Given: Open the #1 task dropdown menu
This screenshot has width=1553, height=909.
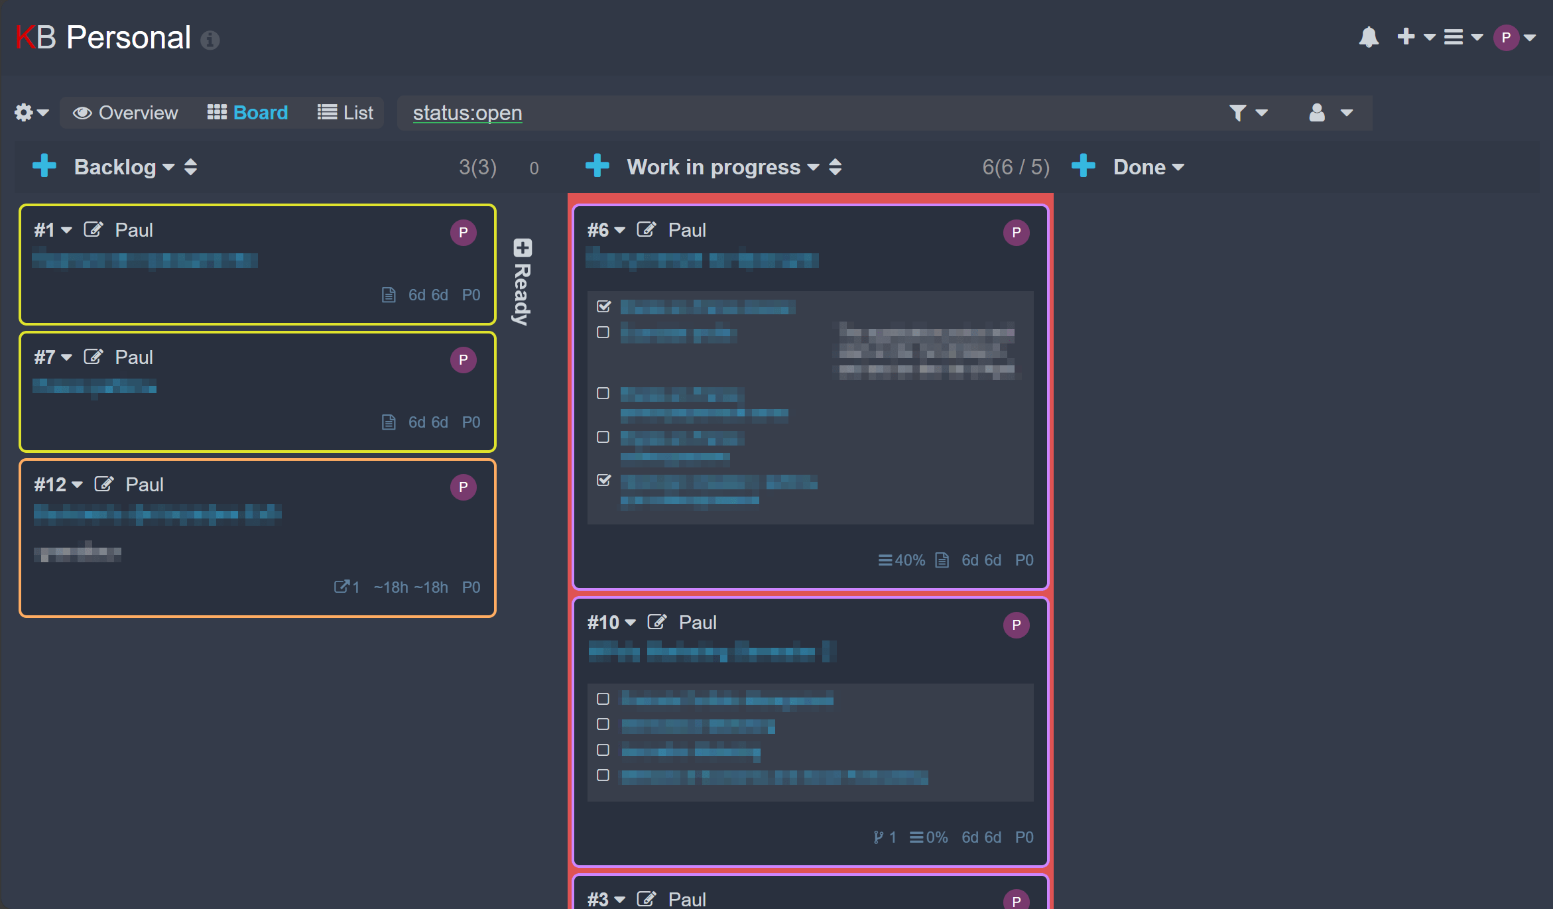Looking at the screenshot, I should (x=53, y=230).
